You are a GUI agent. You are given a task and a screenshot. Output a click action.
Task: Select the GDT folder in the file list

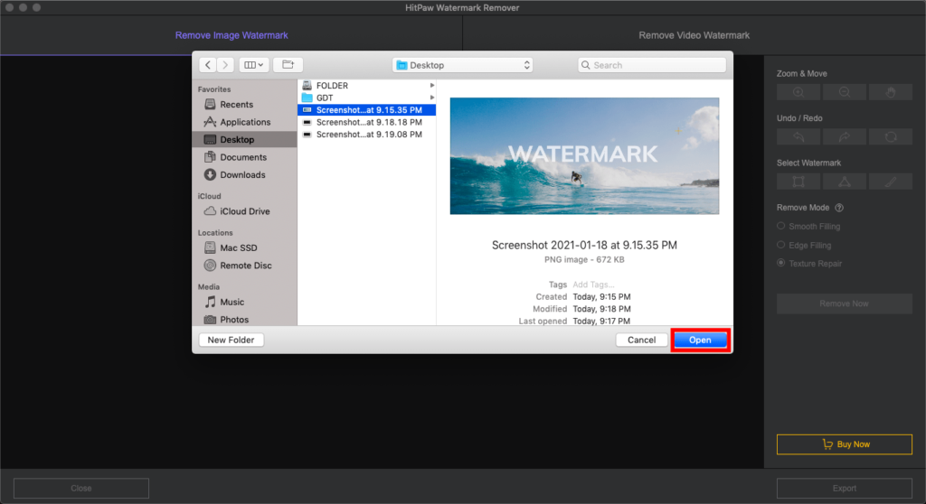coord(367,98)
